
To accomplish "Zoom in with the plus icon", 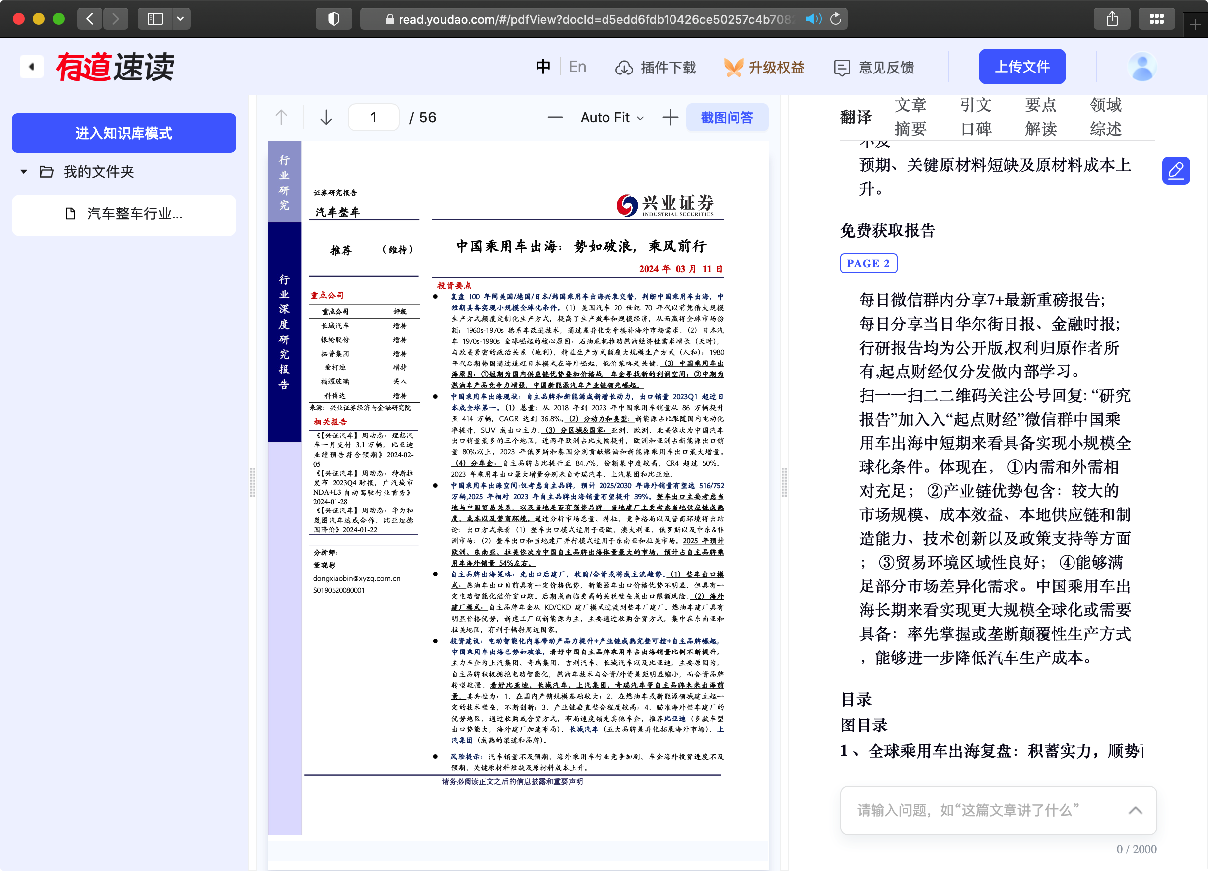I will pyautogui.click(x=670, y=117).
